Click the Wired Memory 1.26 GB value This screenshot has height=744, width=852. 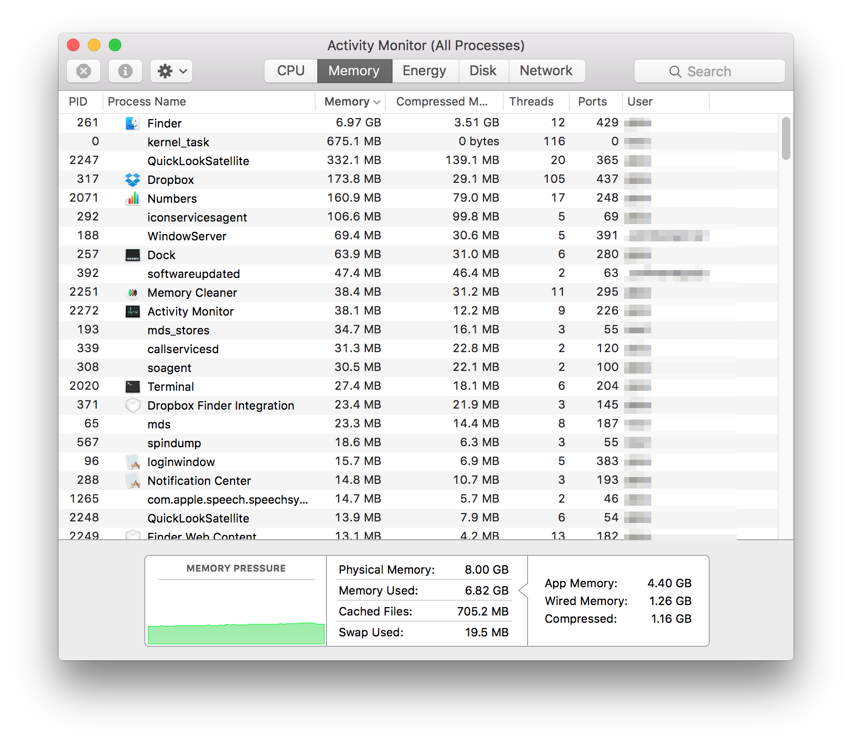[670, 601]
